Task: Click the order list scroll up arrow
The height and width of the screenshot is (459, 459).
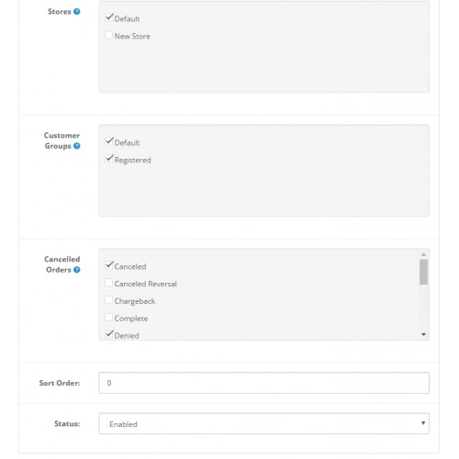Action: coord(423,254)
